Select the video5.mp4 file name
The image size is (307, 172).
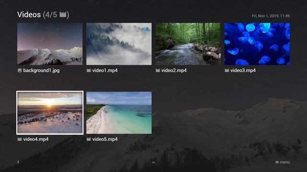(x=105, y=139)
